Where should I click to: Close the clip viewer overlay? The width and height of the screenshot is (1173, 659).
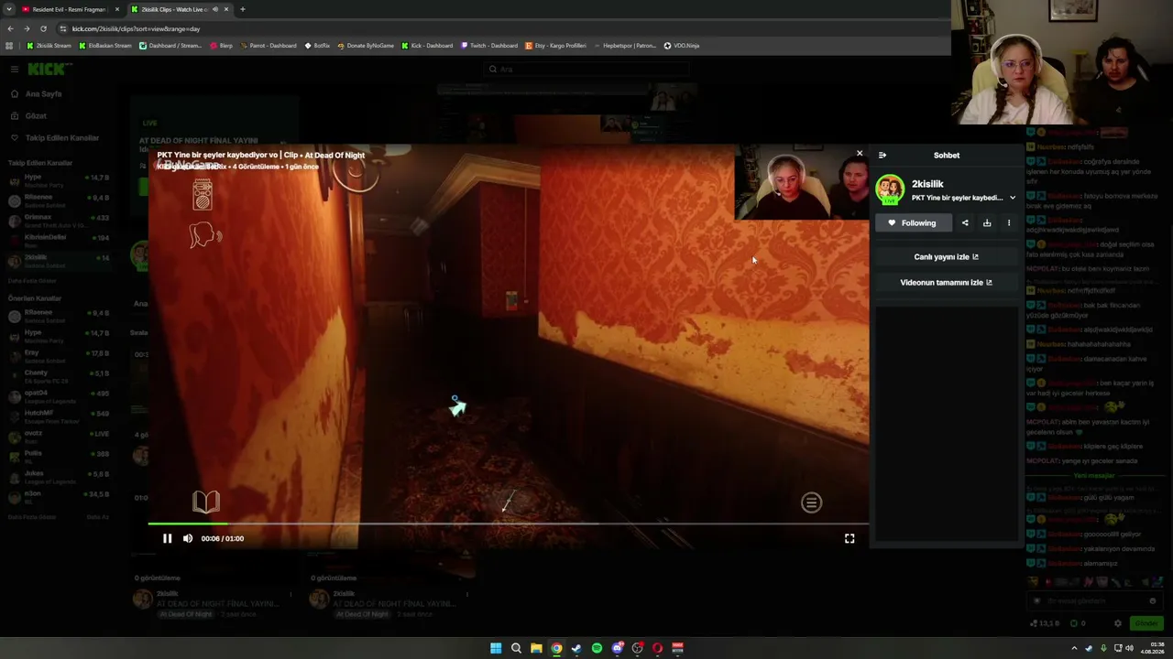click(x=860, y=154)
